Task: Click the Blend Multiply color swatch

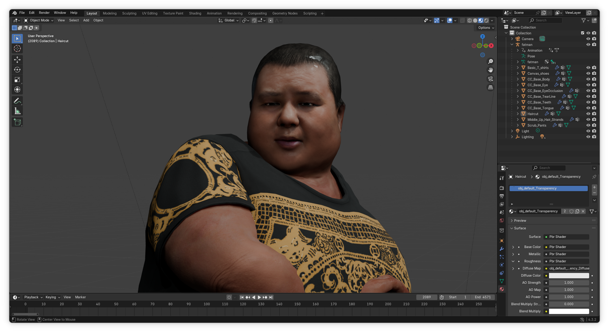Action: click(569, 312)
